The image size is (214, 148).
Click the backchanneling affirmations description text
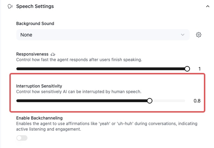click(107, 126)
